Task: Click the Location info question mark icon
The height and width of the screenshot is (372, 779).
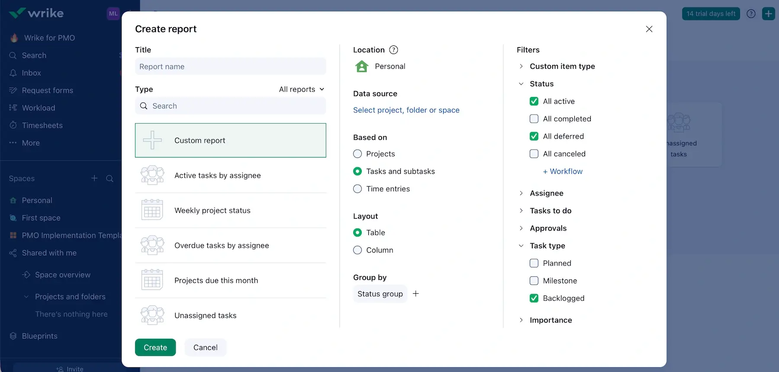Action: 393,50
